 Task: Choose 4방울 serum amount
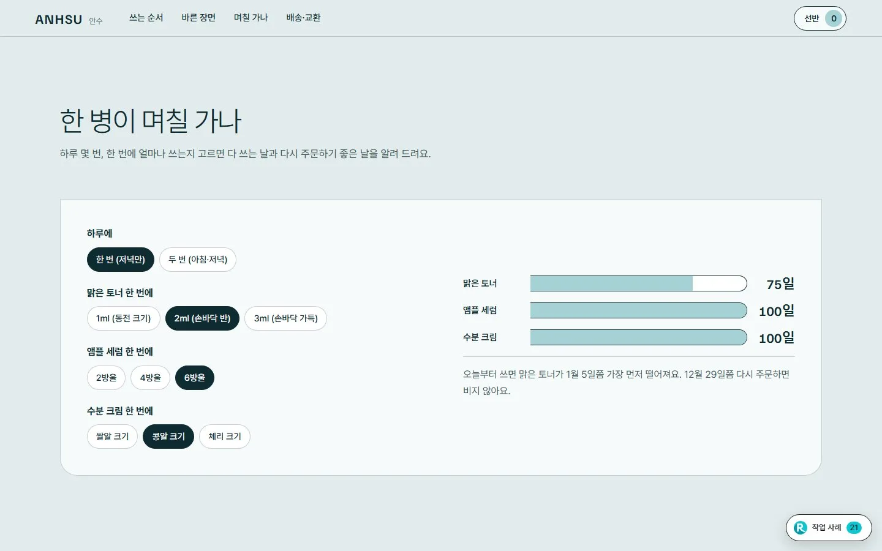(x=150, y=378)
